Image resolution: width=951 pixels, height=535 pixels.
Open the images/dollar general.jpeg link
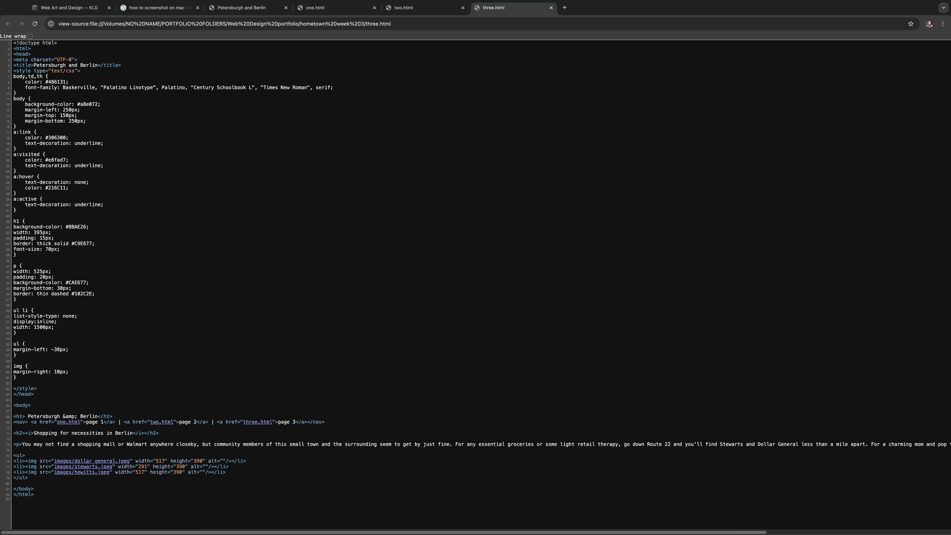pos(91,461)
